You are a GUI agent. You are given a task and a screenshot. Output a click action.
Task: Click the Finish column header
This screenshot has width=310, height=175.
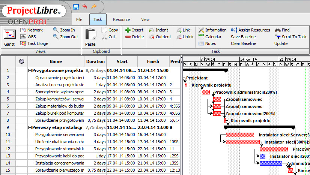tap(153, 61)
